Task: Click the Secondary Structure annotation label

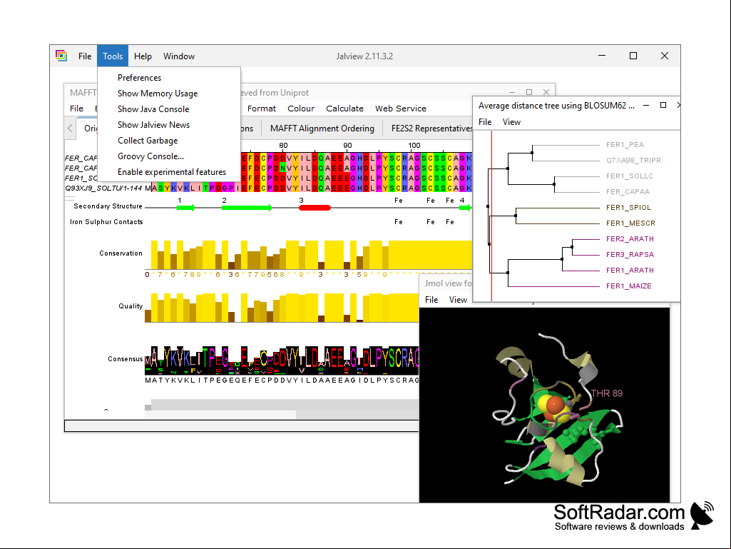Action: 108,206
